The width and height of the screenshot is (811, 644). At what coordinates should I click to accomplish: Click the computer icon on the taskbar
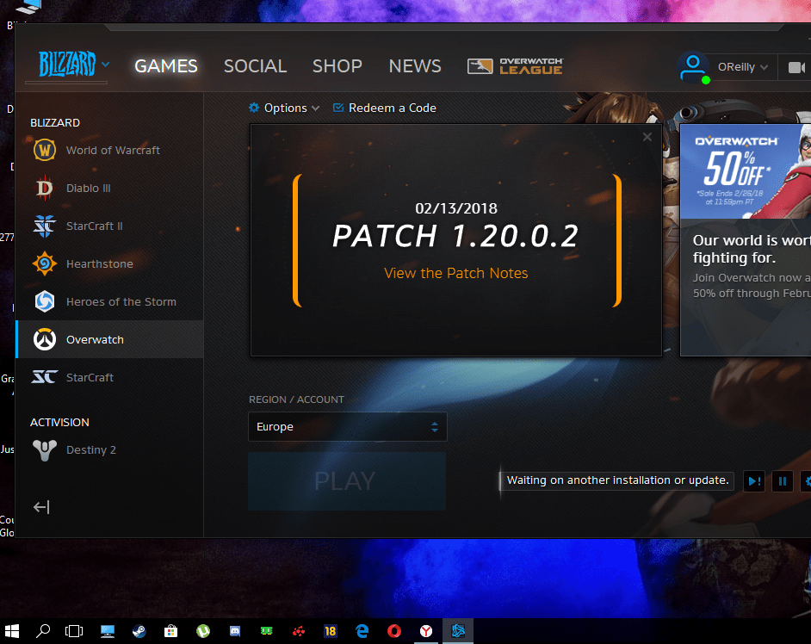pyautogui.click(x=107, y=631)
